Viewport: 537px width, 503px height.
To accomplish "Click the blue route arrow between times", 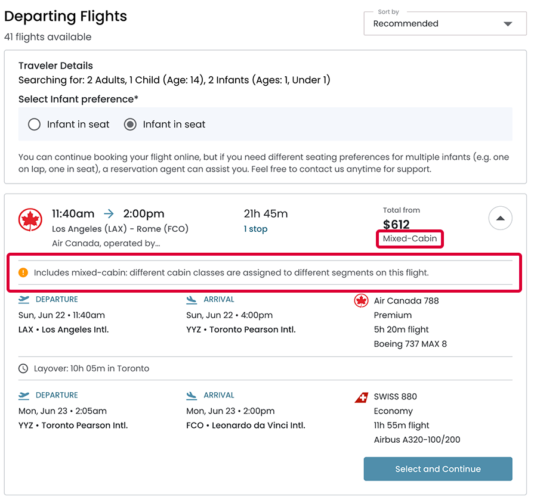I will pyautogui.click(x=109, y=214).
